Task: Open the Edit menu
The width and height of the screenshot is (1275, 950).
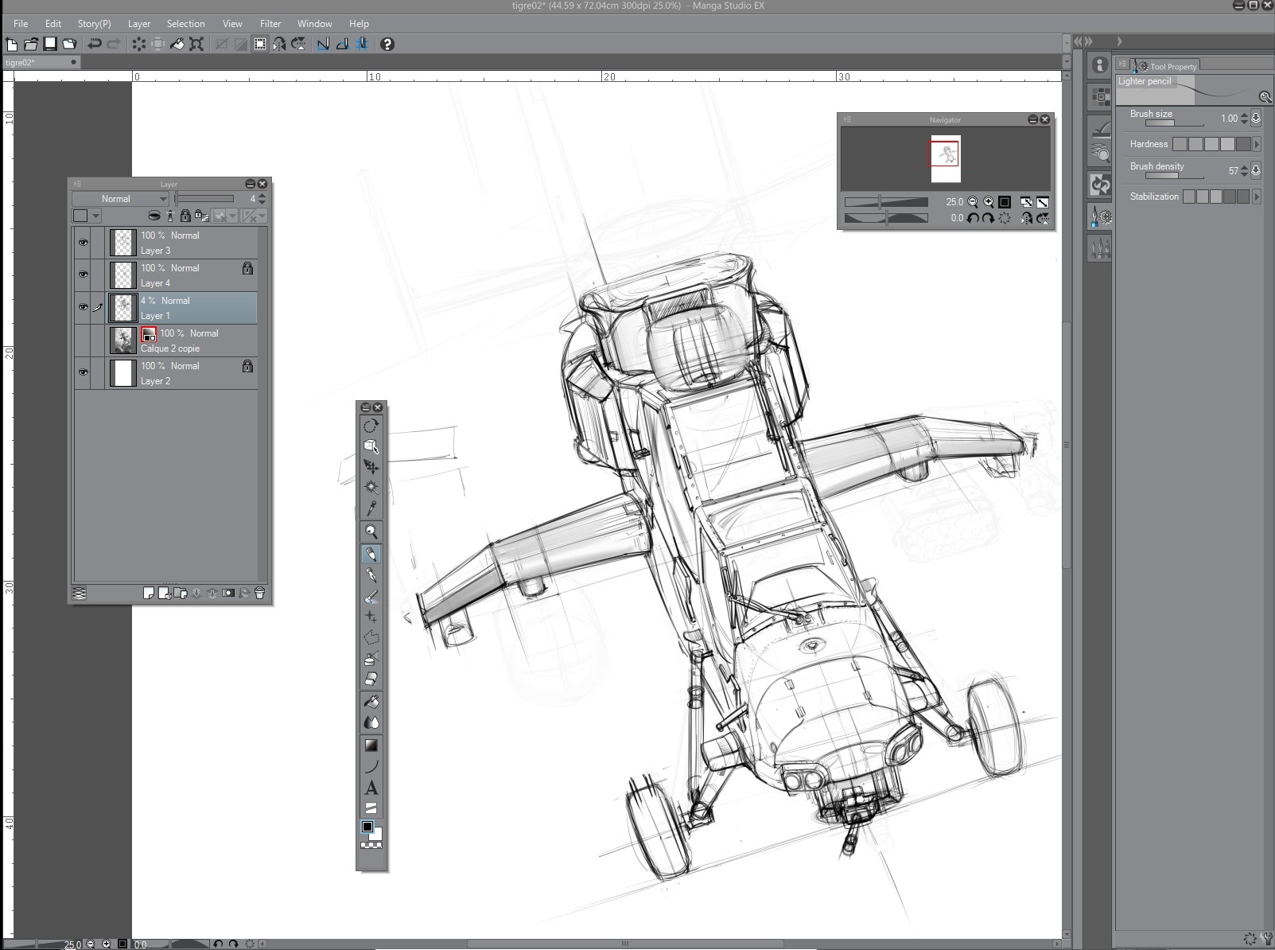Action: point(53,24)
